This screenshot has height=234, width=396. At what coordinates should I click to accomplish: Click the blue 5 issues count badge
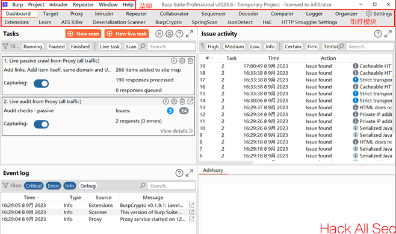(170, 111)
